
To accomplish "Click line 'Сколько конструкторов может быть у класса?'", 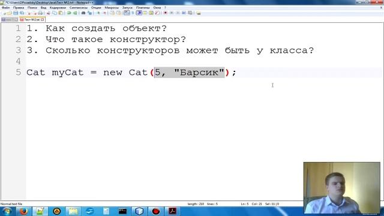I will coord(179,50).
